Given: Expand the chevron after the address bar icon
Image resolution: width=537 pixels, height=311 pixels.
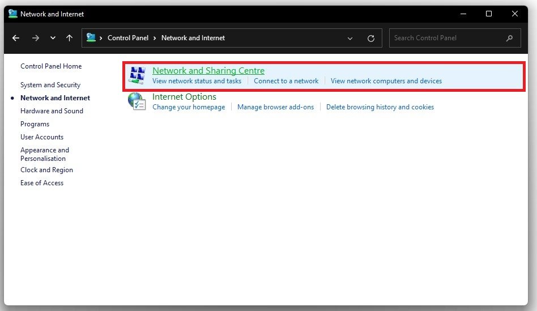Looking at the screenshot, I should 101,38.
